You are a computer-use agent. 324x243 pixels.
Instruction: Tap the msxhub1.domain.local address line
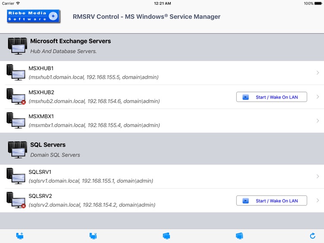pyautogui.click(x=94, y=77)
